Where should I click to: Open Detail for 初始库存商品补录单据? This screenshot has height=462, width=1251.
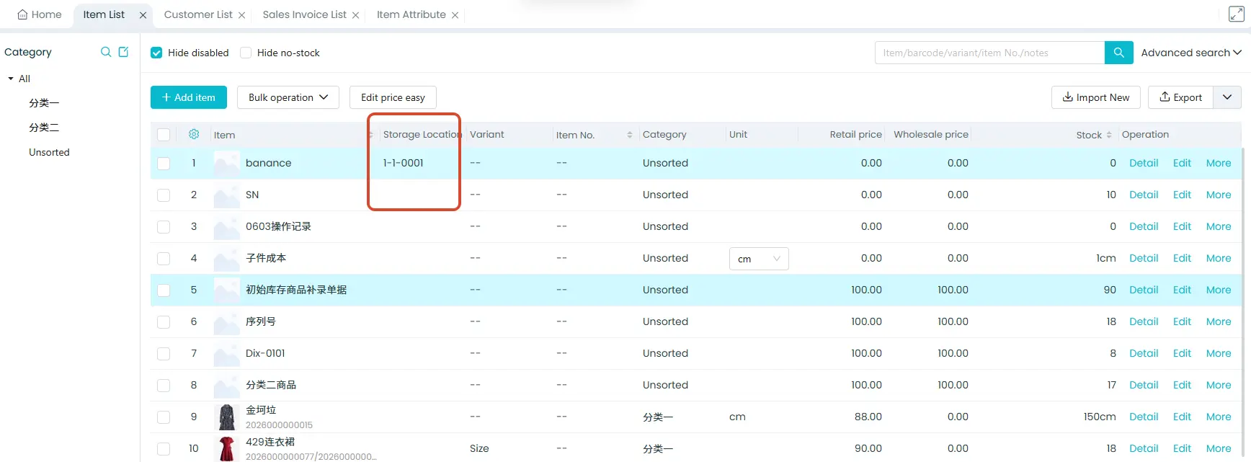pyautogui.click(x=1144, y=290)
